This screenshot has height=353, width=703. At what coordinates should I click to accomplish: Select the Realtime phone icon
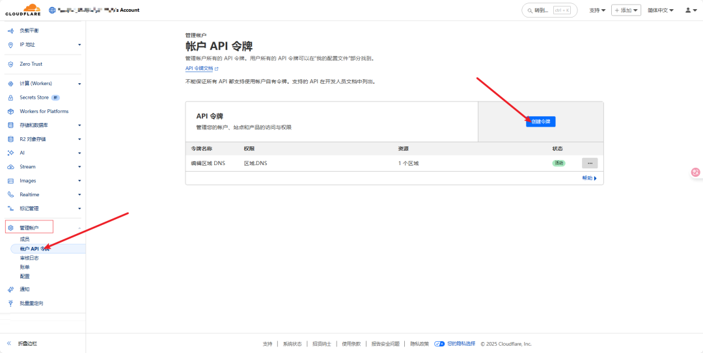pos(11,195)
